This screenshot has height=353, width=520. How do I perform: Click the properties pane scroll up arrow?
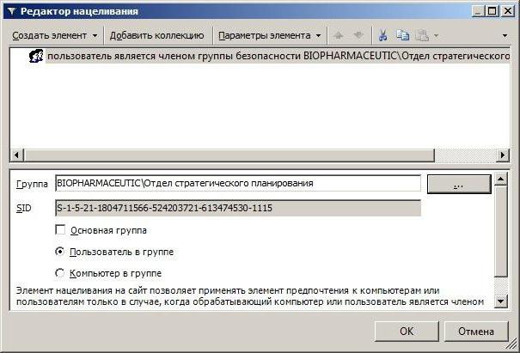(x=501, y=180)
